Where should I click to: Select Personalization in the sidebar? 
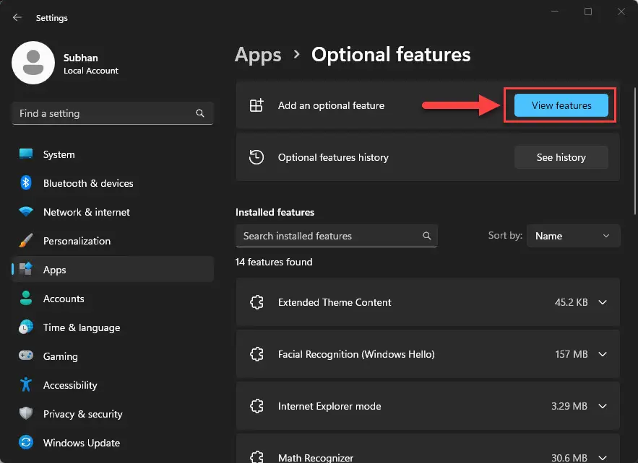[113, 241]
